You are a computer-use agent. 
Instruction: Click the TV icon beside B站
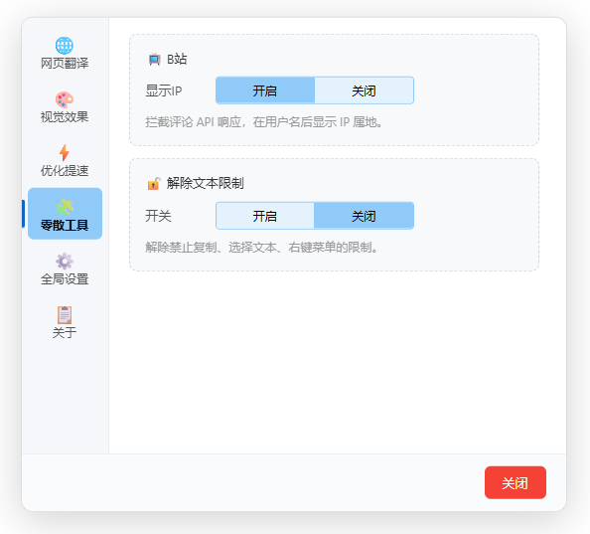point(154,60)
